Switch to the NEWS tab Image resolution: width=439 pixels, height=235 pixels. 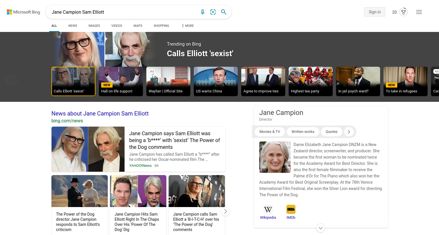pos(73,26)
